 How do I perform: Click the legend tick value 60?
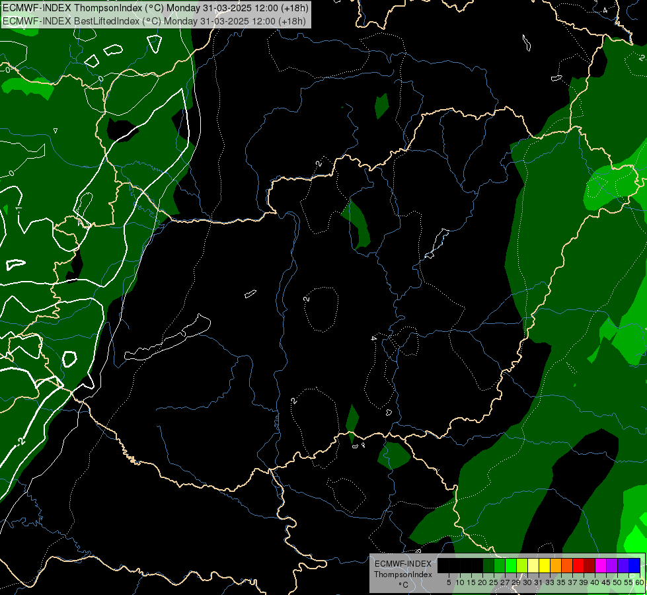pyautogui.click(x=640, y=582)
